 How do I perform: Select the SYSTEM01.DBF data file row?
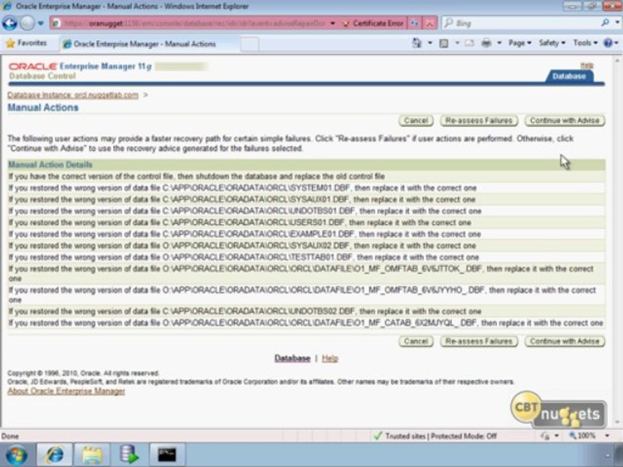pyautogui.click(x=306, y=188)
